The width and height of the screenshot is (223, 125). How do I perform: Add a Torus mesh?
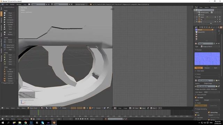(9, 29)
